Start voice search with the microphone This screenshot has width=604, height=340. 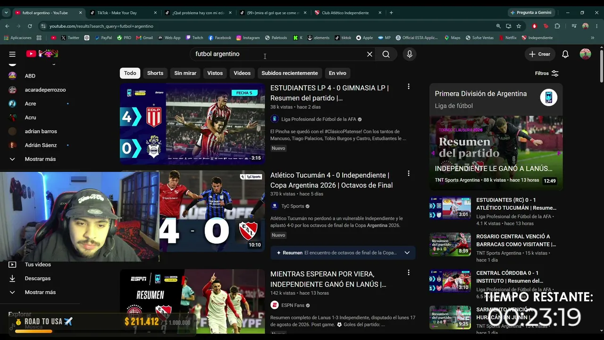410,54
